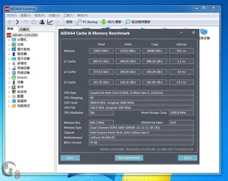Select AIDA64 v5.95.4500 root tree node
This screenshot has height=181, width=228.
coord(22,35)
